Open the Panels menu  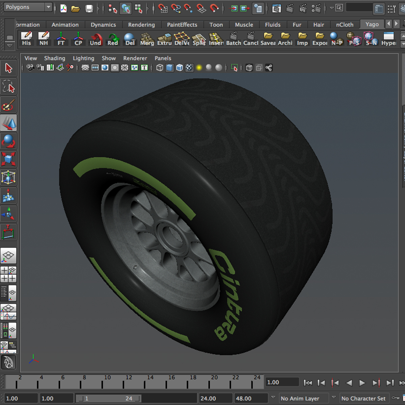tap(163, 58)
